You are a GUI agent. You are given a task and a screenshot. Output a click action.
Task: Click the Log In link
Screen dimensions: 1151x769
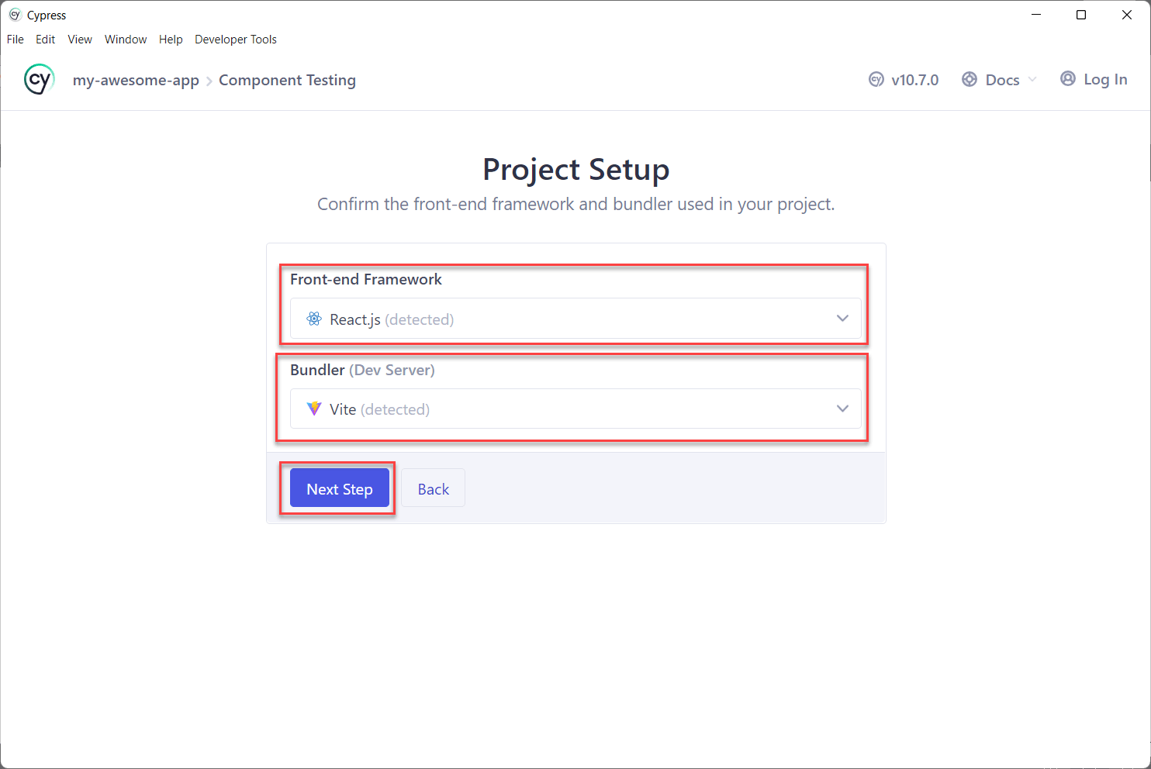coord(1104,79)
